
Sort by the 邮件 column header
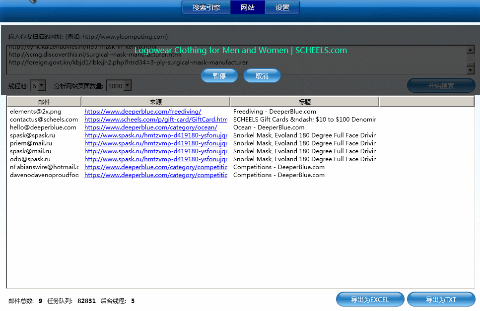44,102
